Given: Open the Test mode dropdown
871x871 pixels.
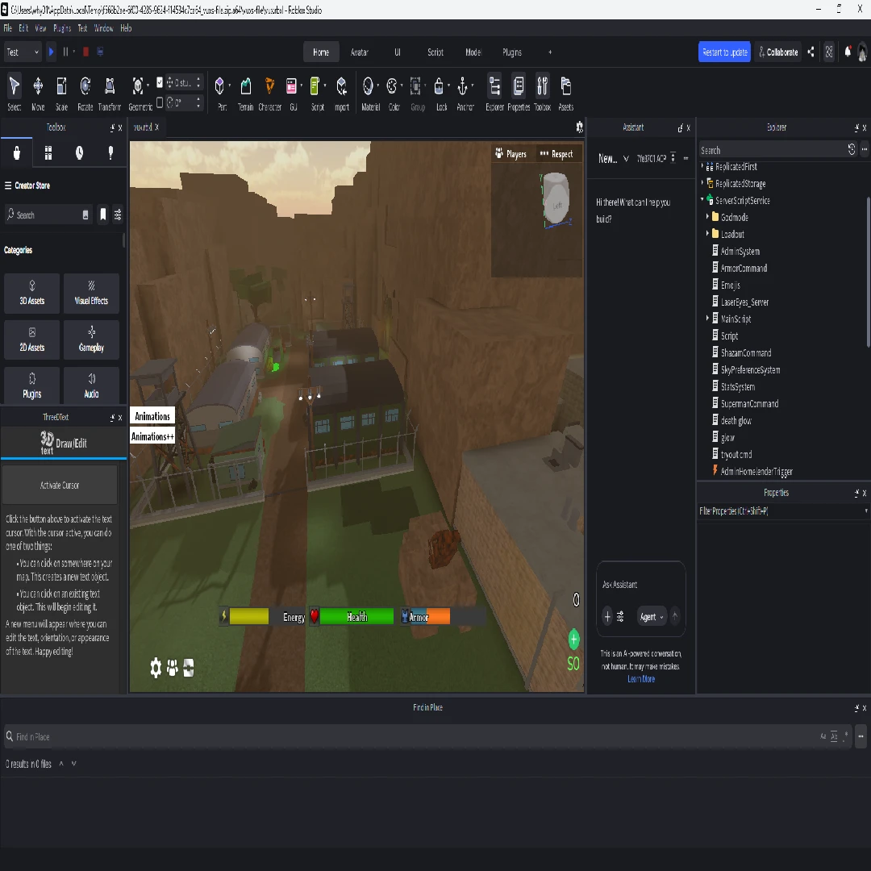Looking at the screenshot, I should click(23, 52).
